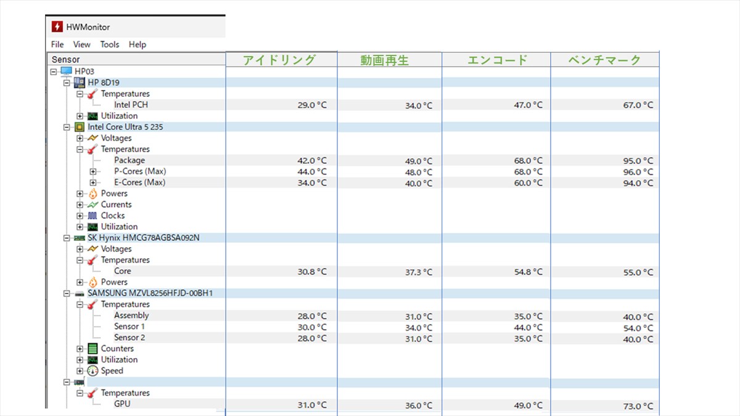Select the SK Hynix memory module icon

(80, 238)
